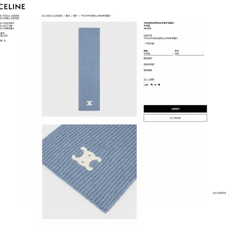Add item via 加入心愿单 wishlist link
This screenshot has height=226, width=226.
(149, 79)
